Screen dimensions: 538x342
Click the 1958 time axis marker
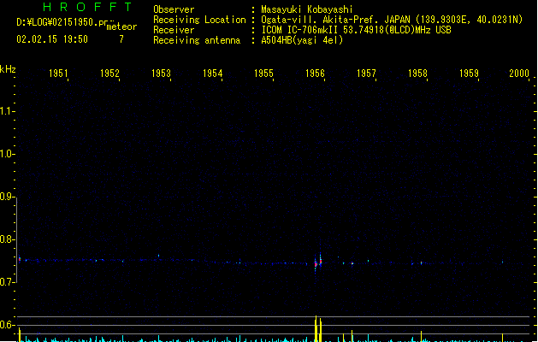(417, 74)
